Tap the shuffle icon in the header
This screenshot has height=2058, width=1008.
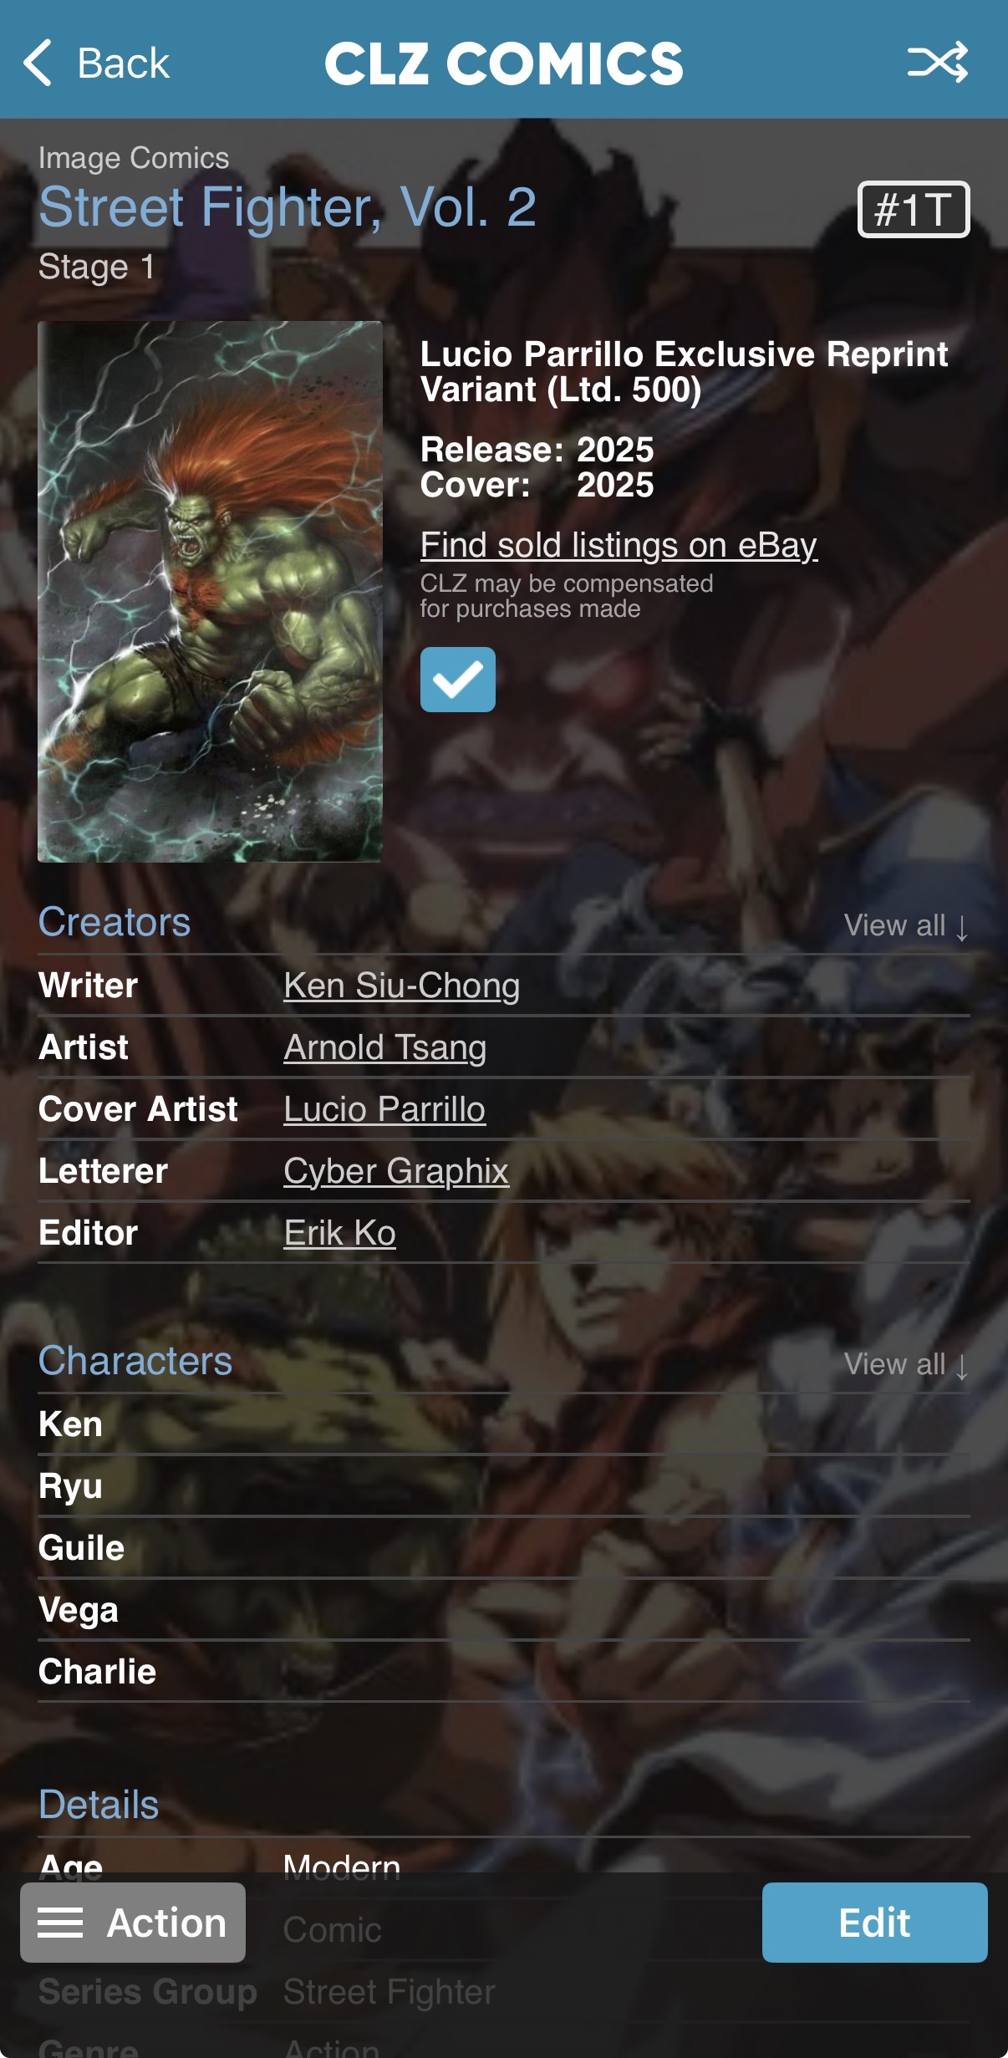(x=938, y=62)
